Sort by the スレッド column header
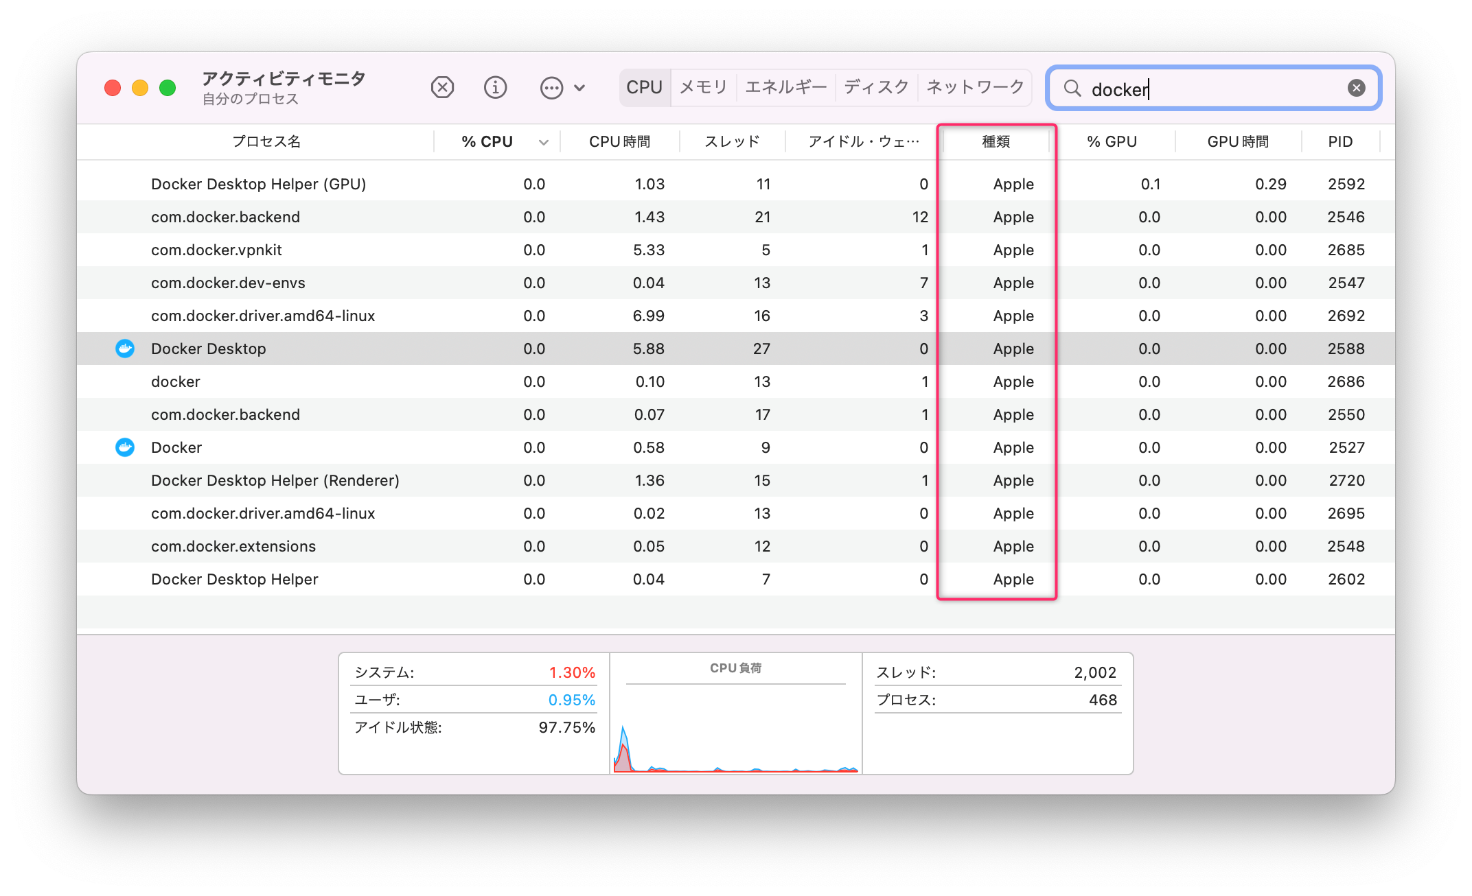 732,141
